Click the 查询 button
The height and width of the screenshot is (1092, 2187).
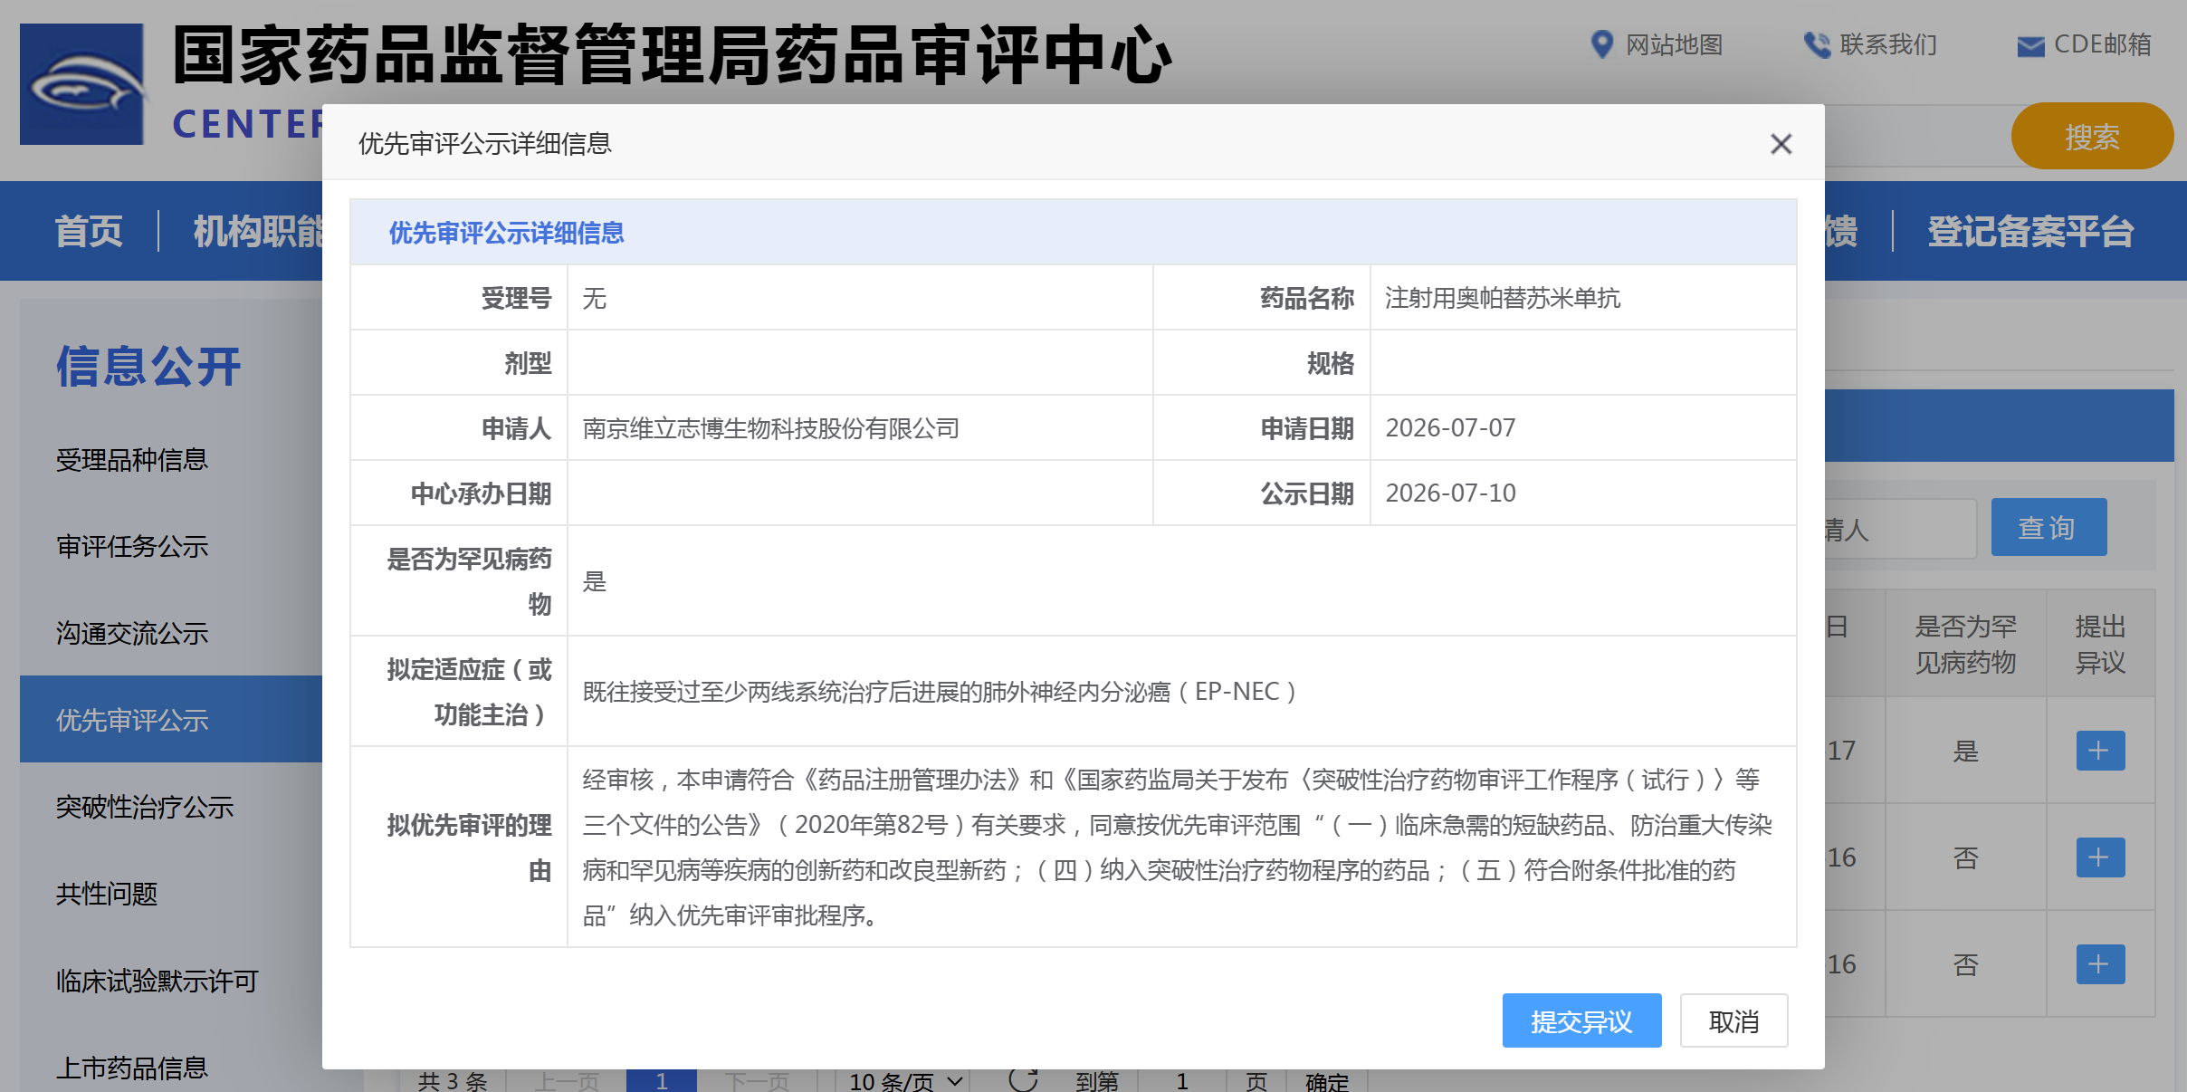tap(2049, 527)
